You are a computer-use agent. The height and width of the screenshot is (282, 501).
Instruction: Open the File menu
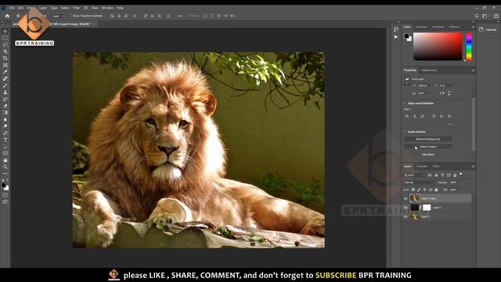[12, 8]
